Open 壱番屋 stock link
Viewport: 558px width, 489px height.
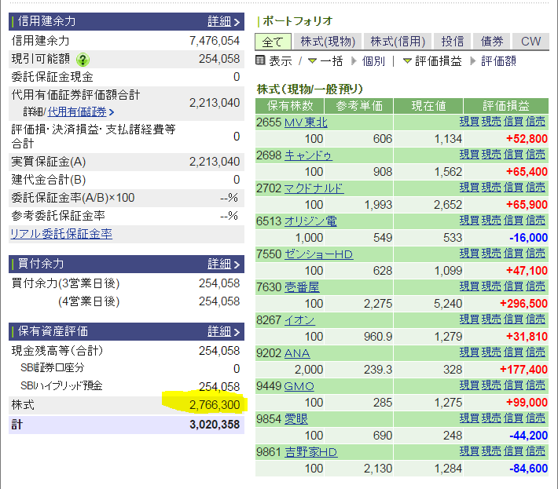302,287
